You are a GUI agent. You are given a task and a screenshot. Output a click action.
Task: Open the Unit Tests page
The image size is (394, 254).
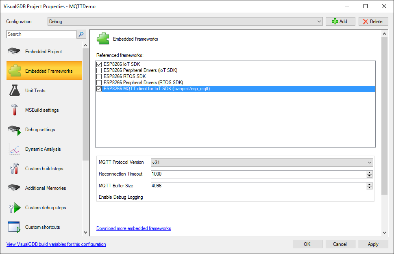pos(44,91)
